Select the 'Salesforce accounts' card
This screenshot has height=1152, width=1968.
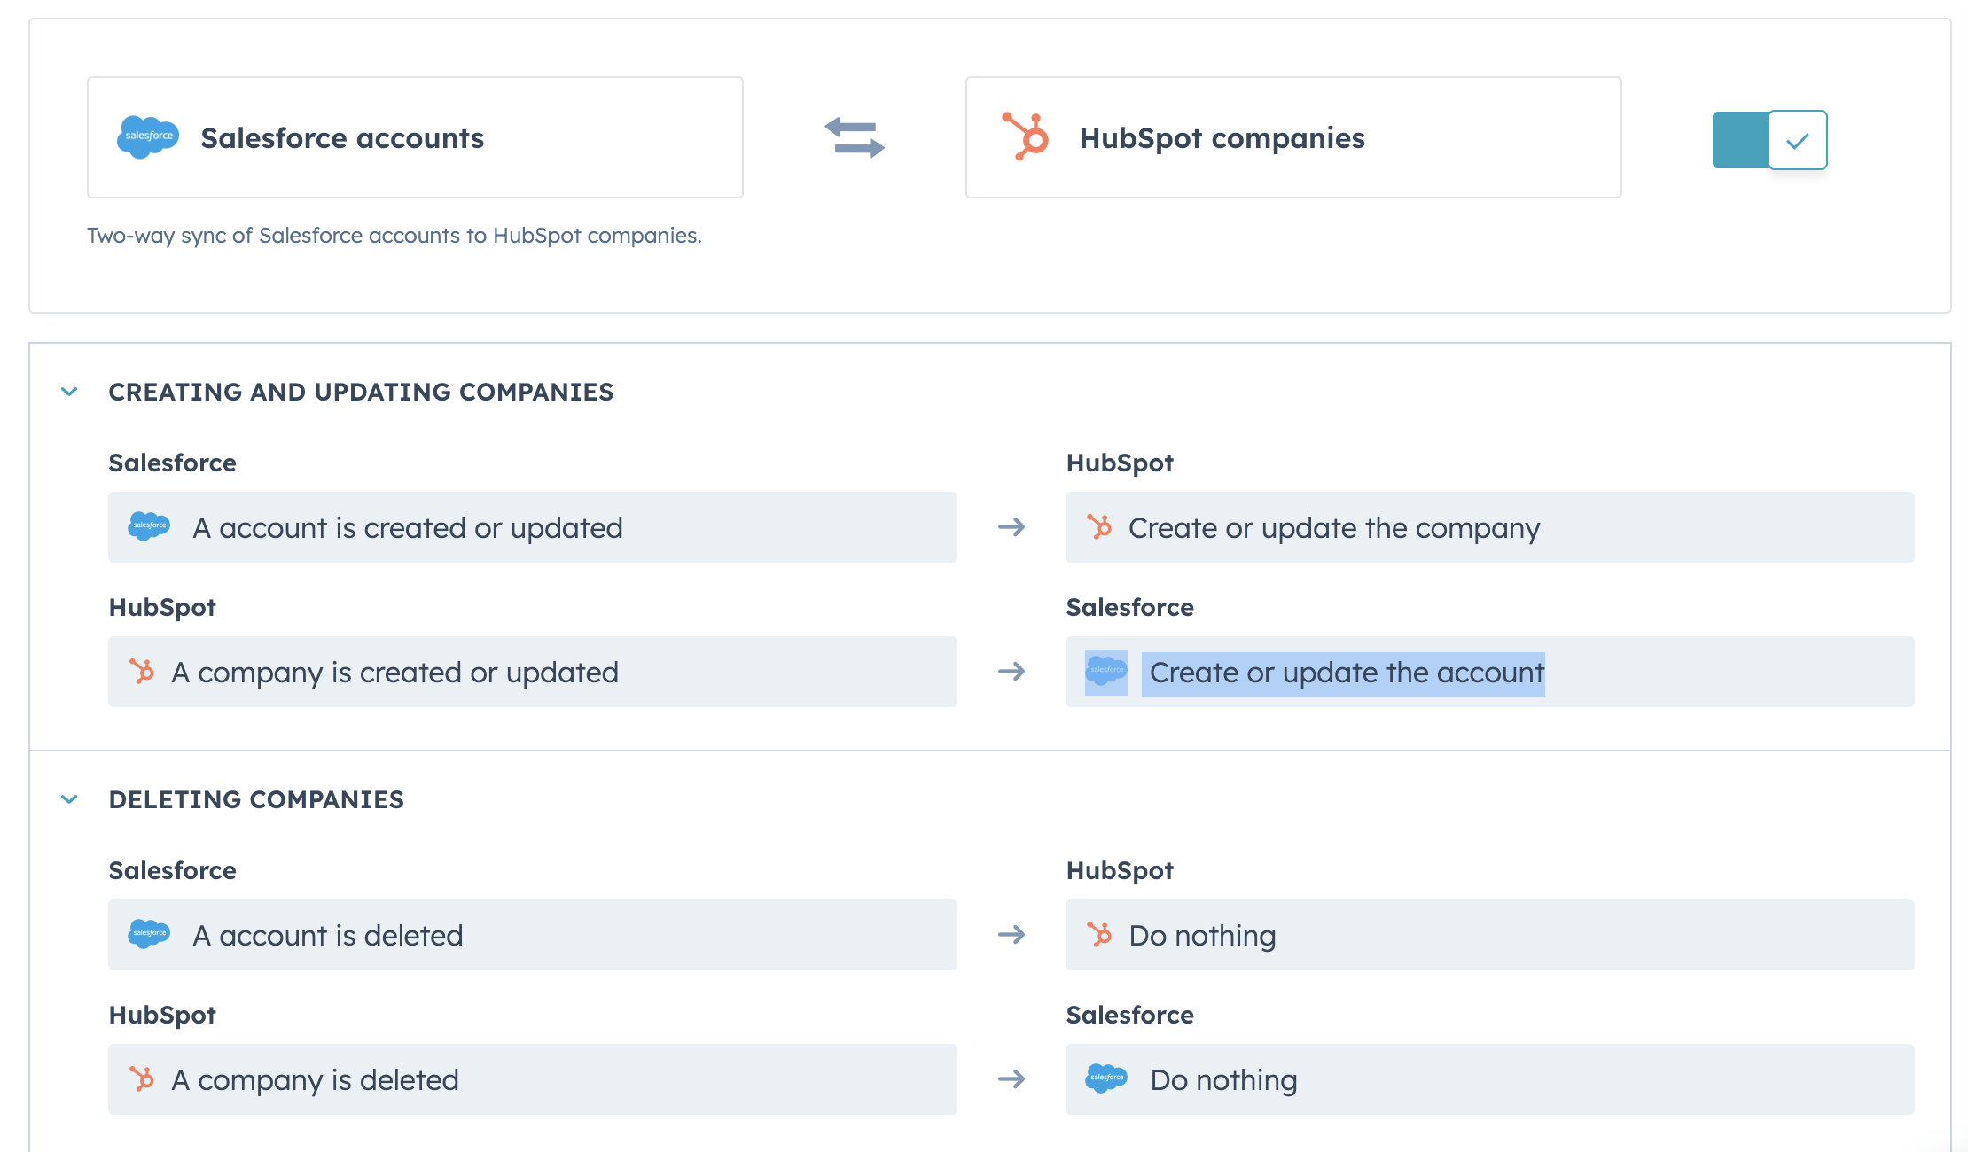click(x=415, y=137)
